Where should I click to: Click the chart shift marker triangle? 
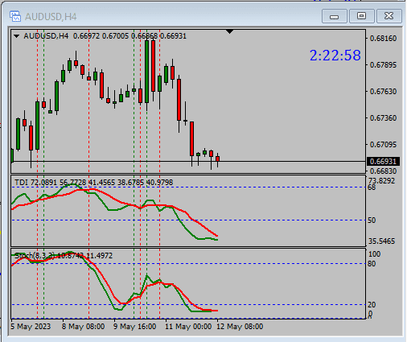tap(229, 31)
